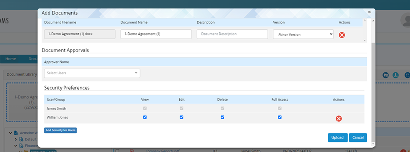The height and width of the screenshot is (152, 410).
Task: Uncheck Full Access for William Jones
Action: coord(280,117)
